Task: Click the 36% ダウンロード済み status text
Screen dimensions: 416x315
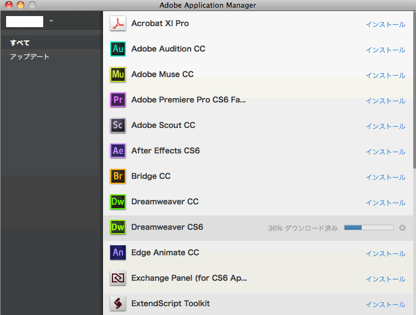Action: tap(302, 228)
